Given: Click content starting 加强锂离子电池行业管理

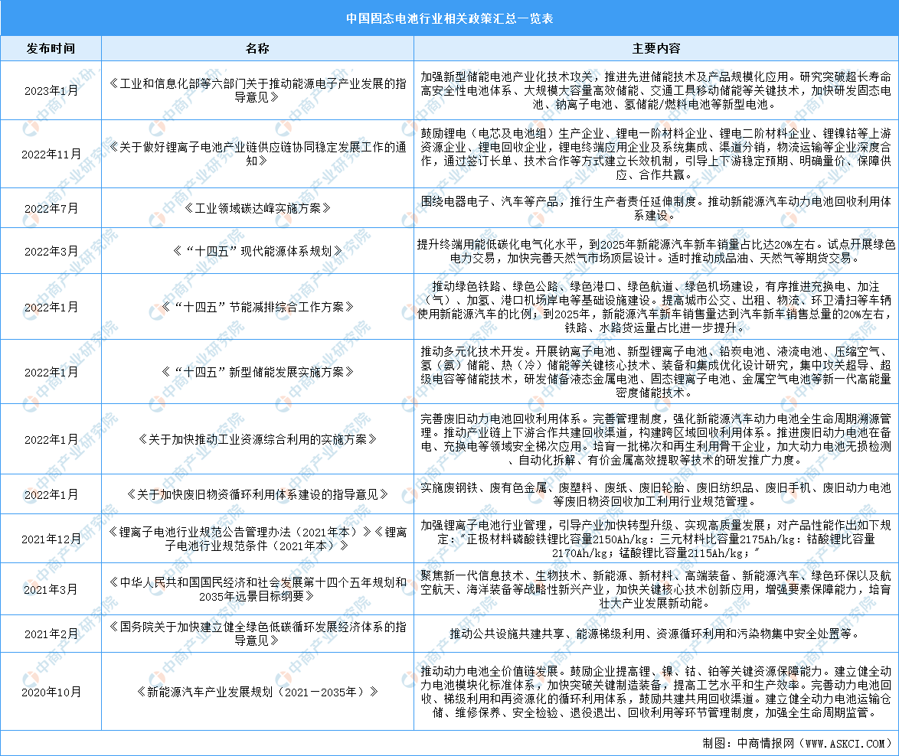Looking at the screenshot, I should (x=656, y=539).
